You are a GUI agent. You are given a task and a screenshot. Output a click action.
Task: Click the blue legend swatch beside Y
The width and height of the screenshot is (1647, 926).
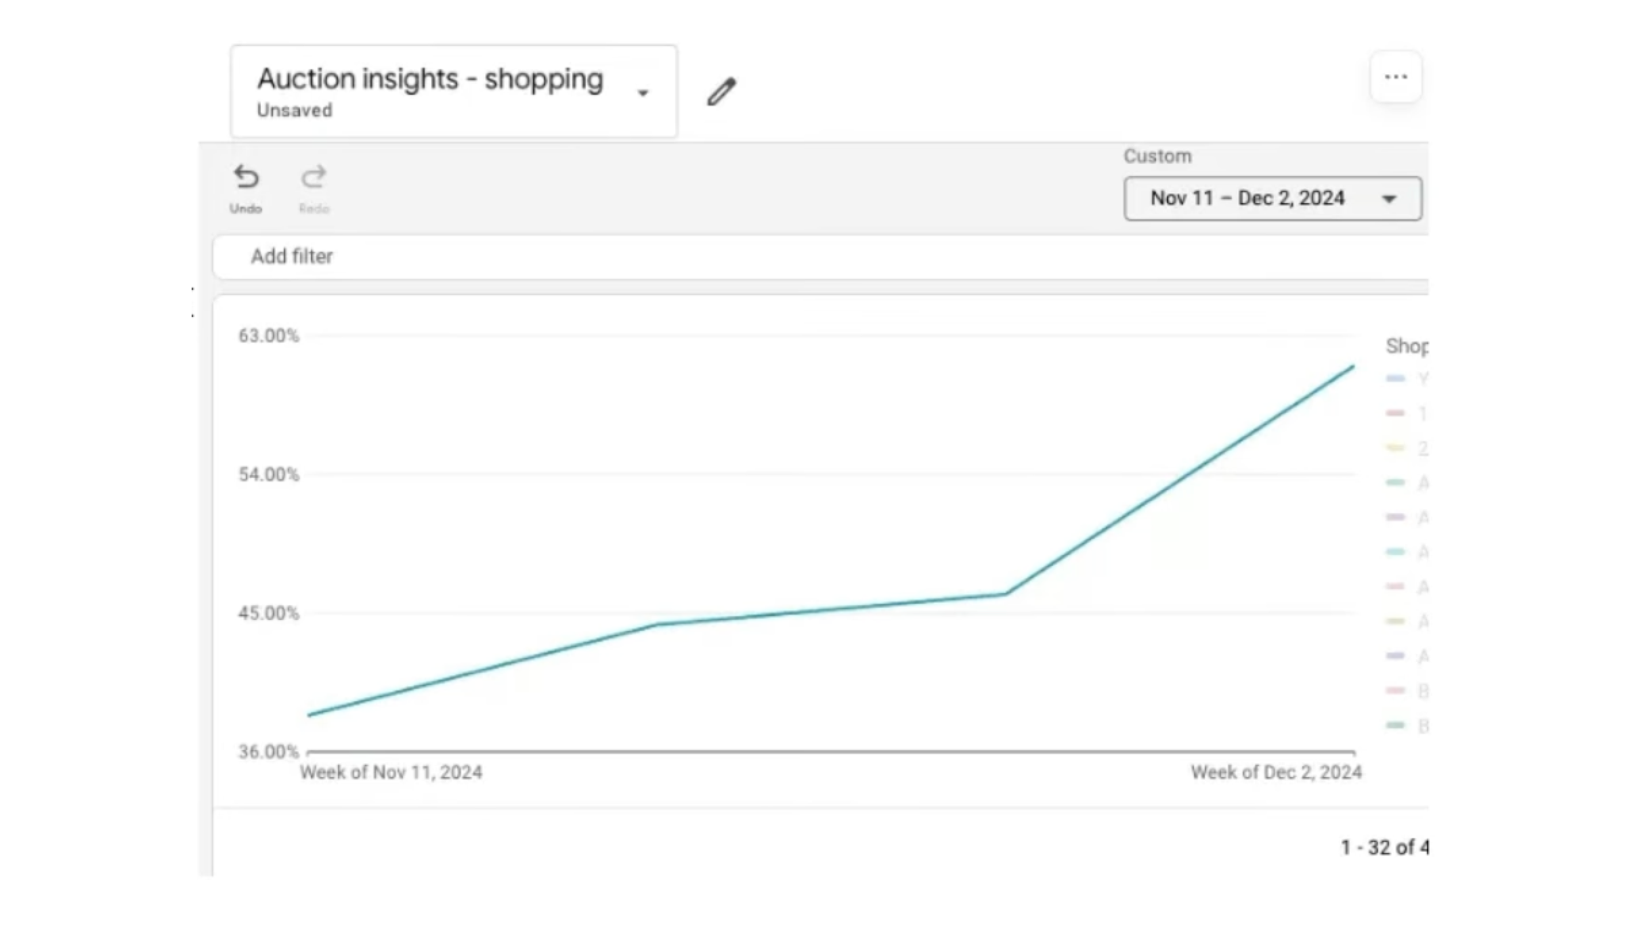tap(1395, 378)
